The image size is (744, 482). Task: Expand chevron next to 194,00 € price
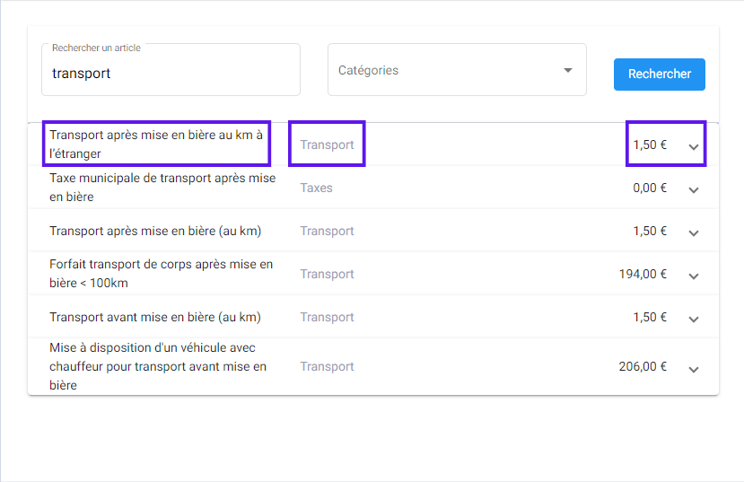pyautogui.click(x=693, y=276)
